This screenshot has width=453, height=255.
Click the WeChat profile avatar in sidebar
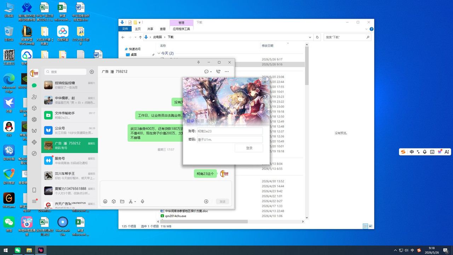[34, 73]
